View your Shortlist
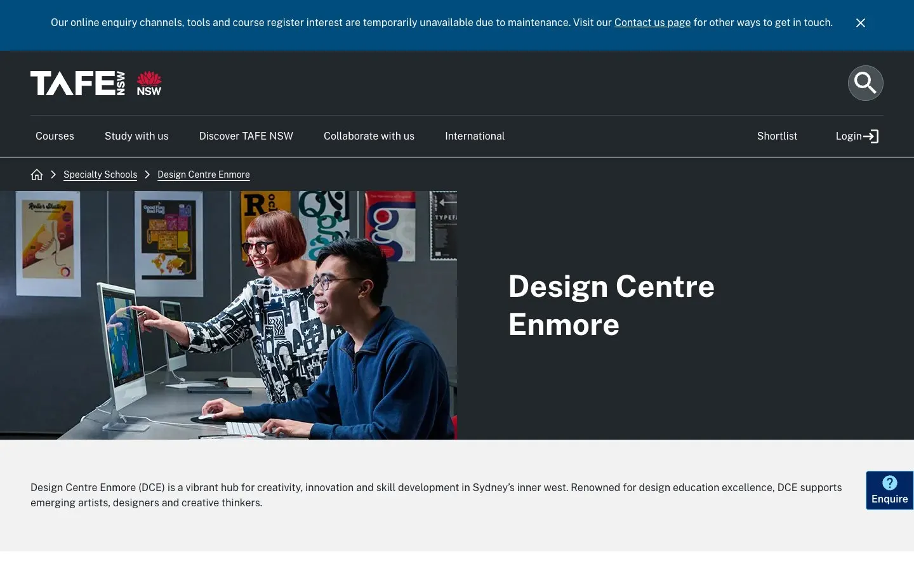This screenshot has height=571, width=914. pyautogui.click(x=777, y=136)
